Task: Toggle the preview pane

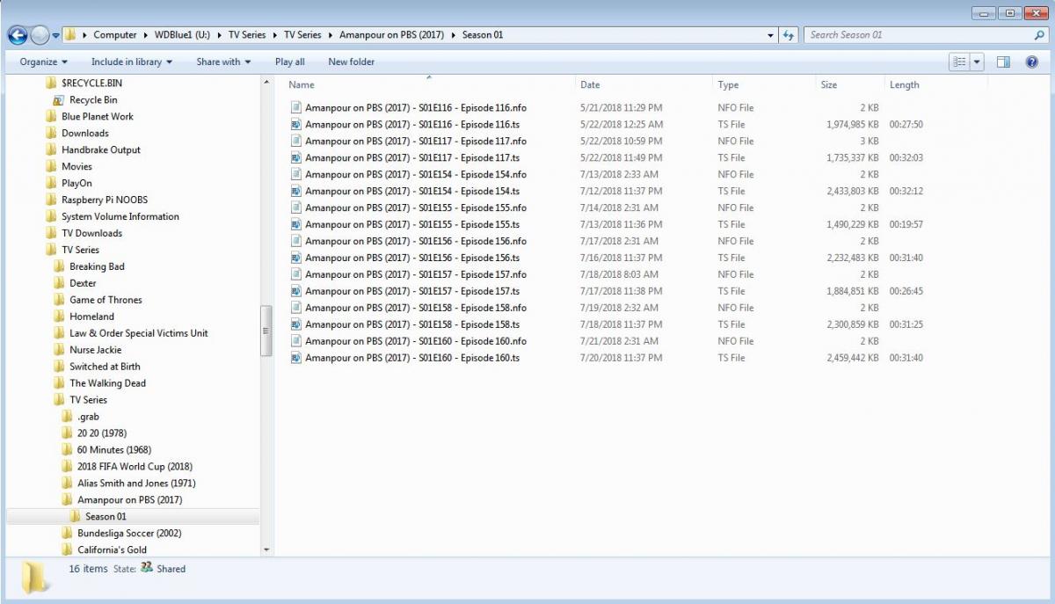Action: coord(1004,62)
